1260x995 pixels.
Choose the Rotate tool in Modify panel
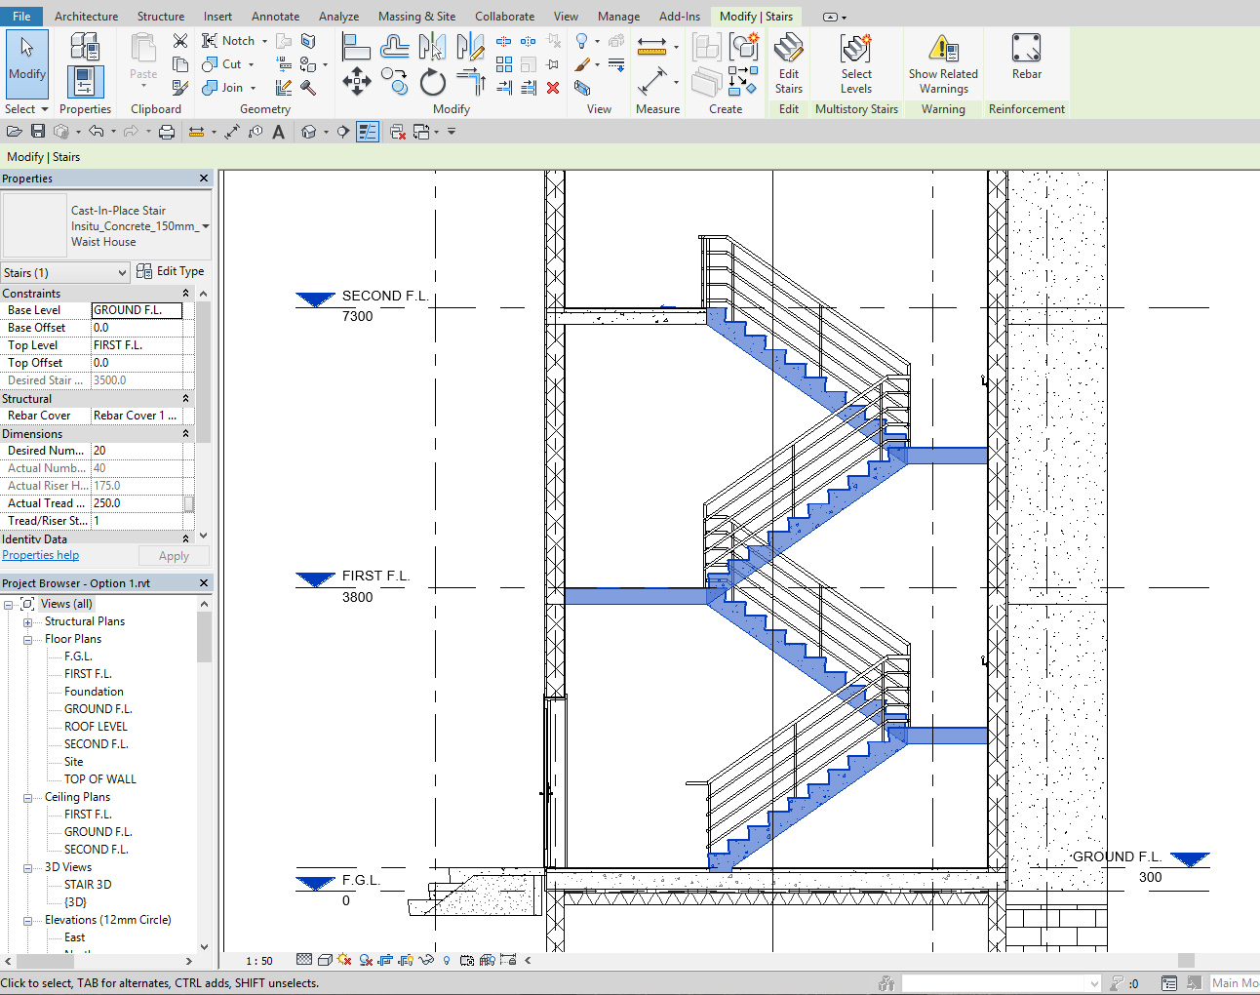pos(432,83)
